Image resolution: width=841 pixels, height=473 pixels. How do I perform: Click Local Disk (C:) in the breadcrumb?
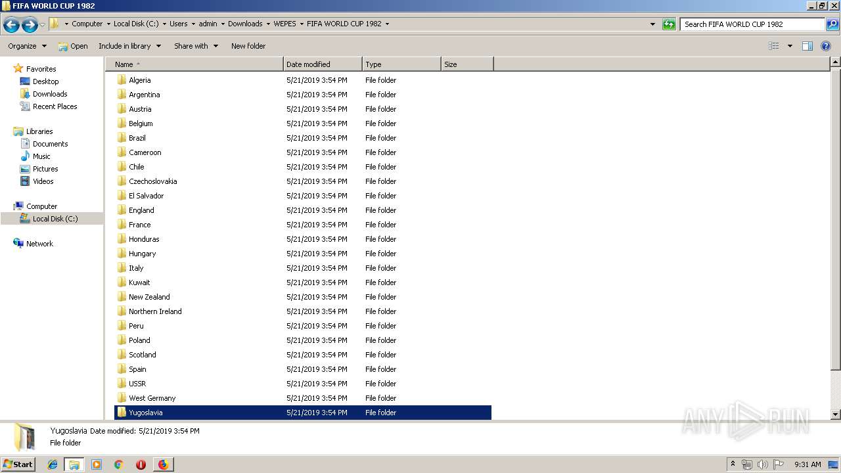[x=136, y=24]
